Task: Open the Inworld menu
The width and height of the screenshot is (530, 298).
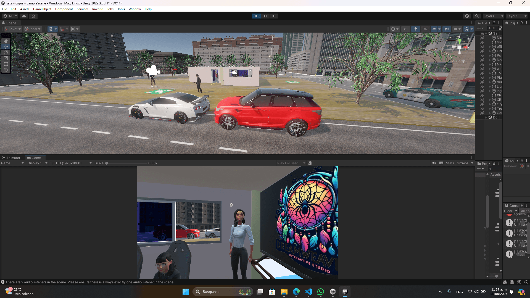Action: pos(97,9)
